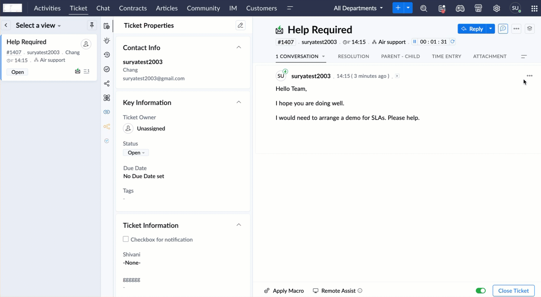
Task: Pin the ticket list view panel
Action: (x=92, y=25)
